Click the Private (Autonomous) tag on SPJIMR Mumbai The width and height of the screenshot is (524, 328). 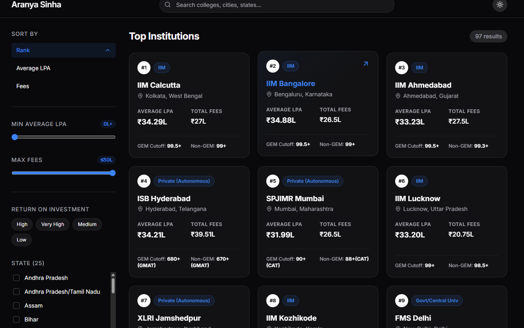[313, 181]
